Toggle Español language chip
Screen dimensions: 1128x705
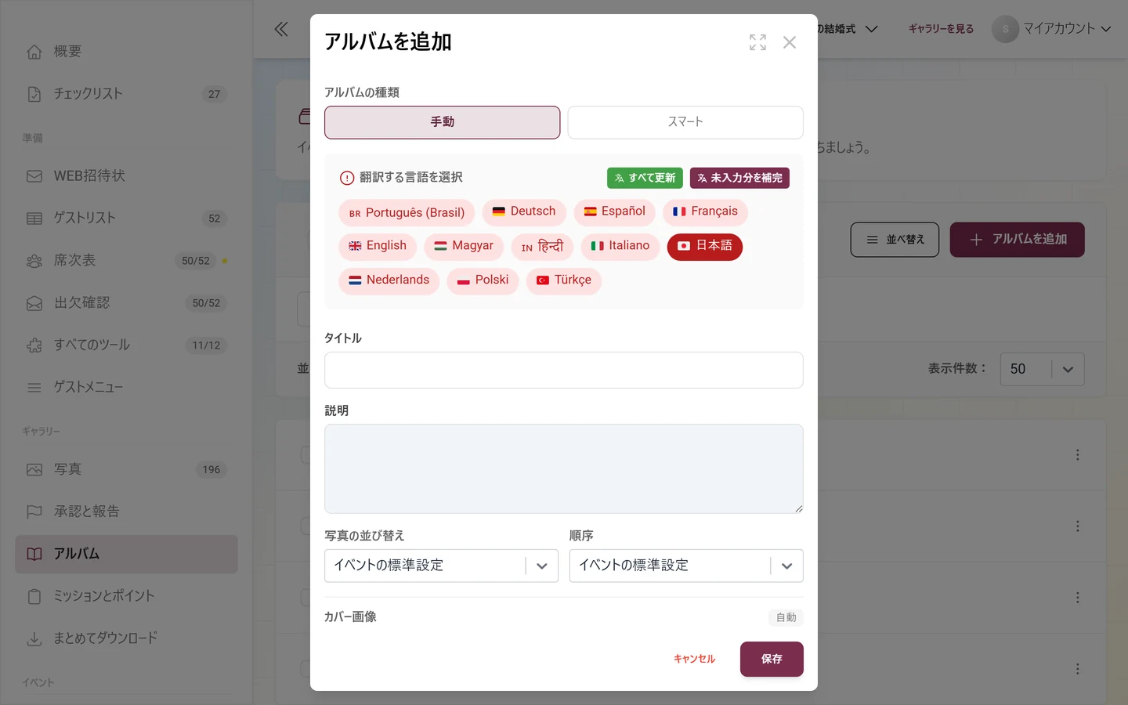[614, 212]
